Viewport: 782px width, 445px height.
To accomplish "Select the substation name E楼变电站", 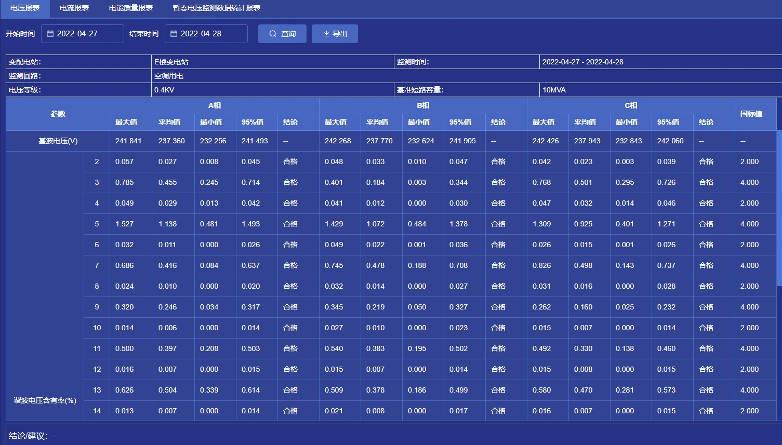I will 171,62.
